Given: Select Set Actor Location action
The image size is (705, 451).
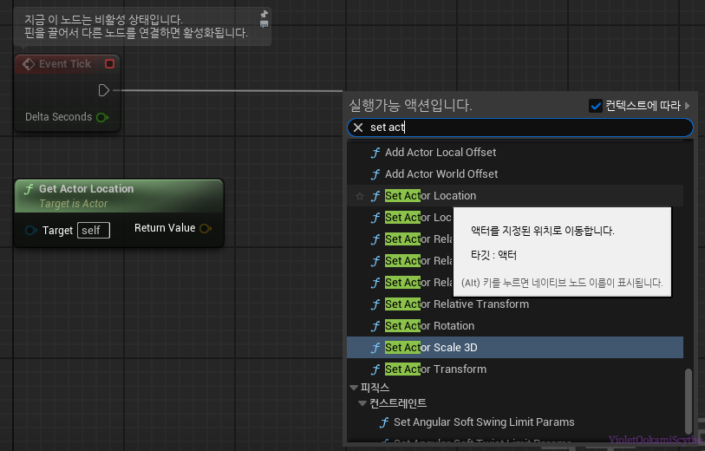Looking at the screenshot, I should (x=515, y=196).
